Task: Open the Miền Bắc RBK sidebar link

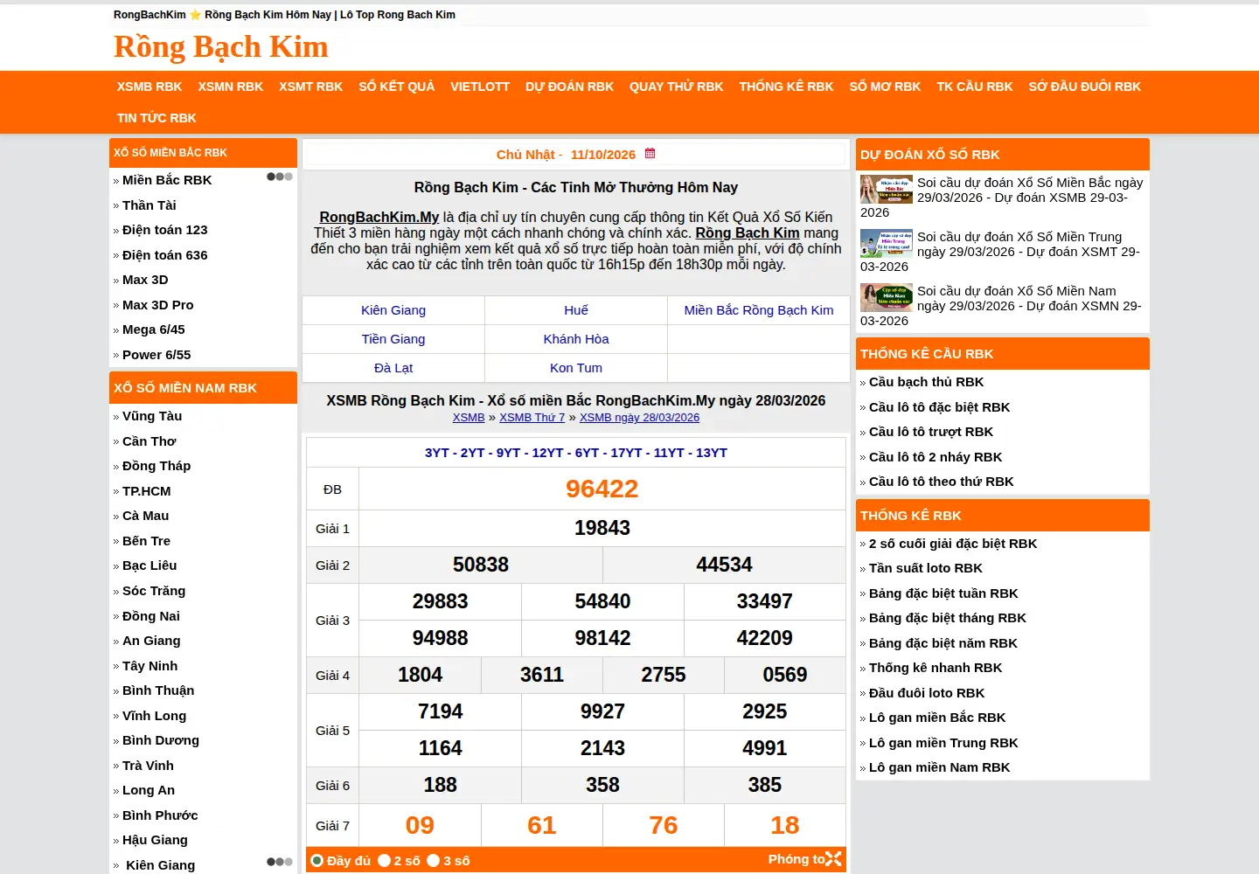Action: (167, 180)
